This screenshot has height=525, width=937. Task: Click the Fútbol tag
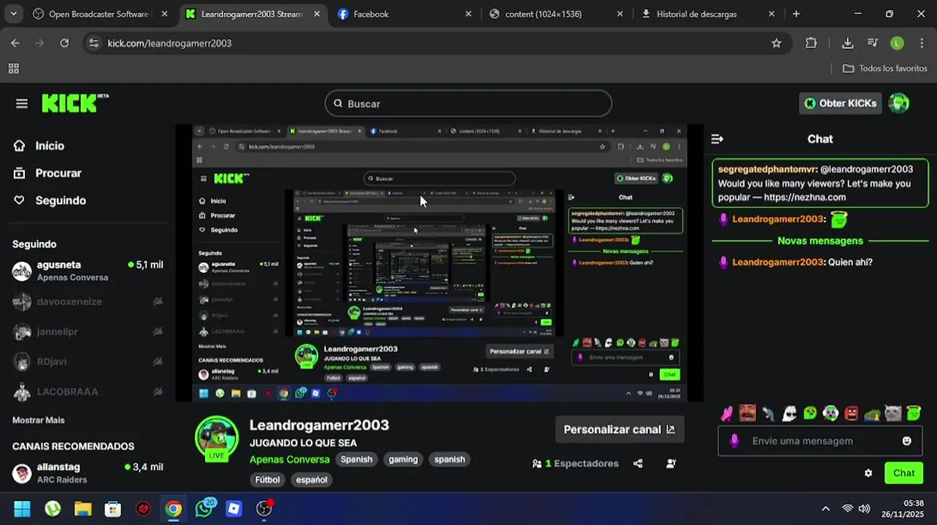267,480
